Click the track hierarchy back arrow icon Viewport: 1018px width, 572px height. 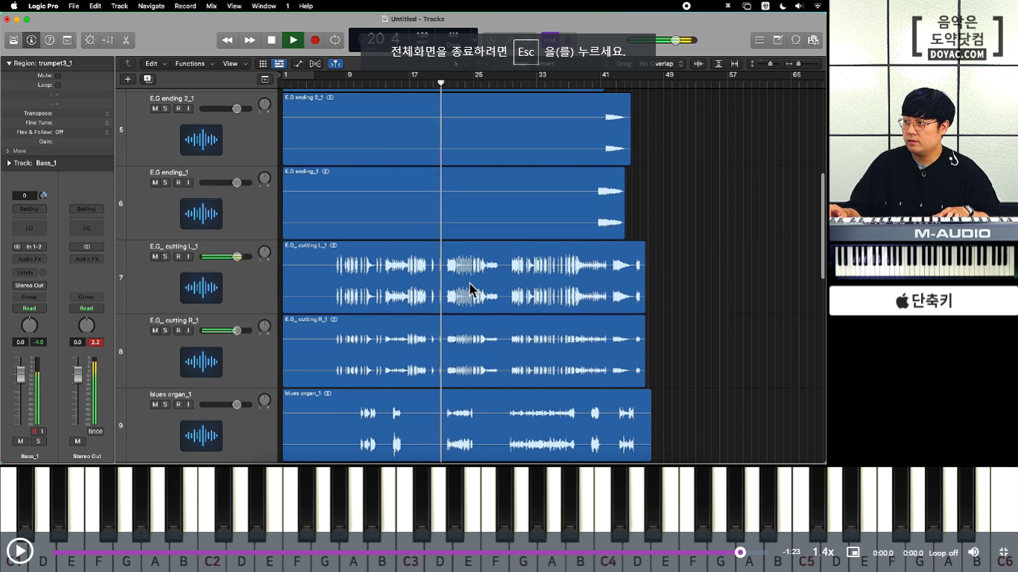[127, 64]
